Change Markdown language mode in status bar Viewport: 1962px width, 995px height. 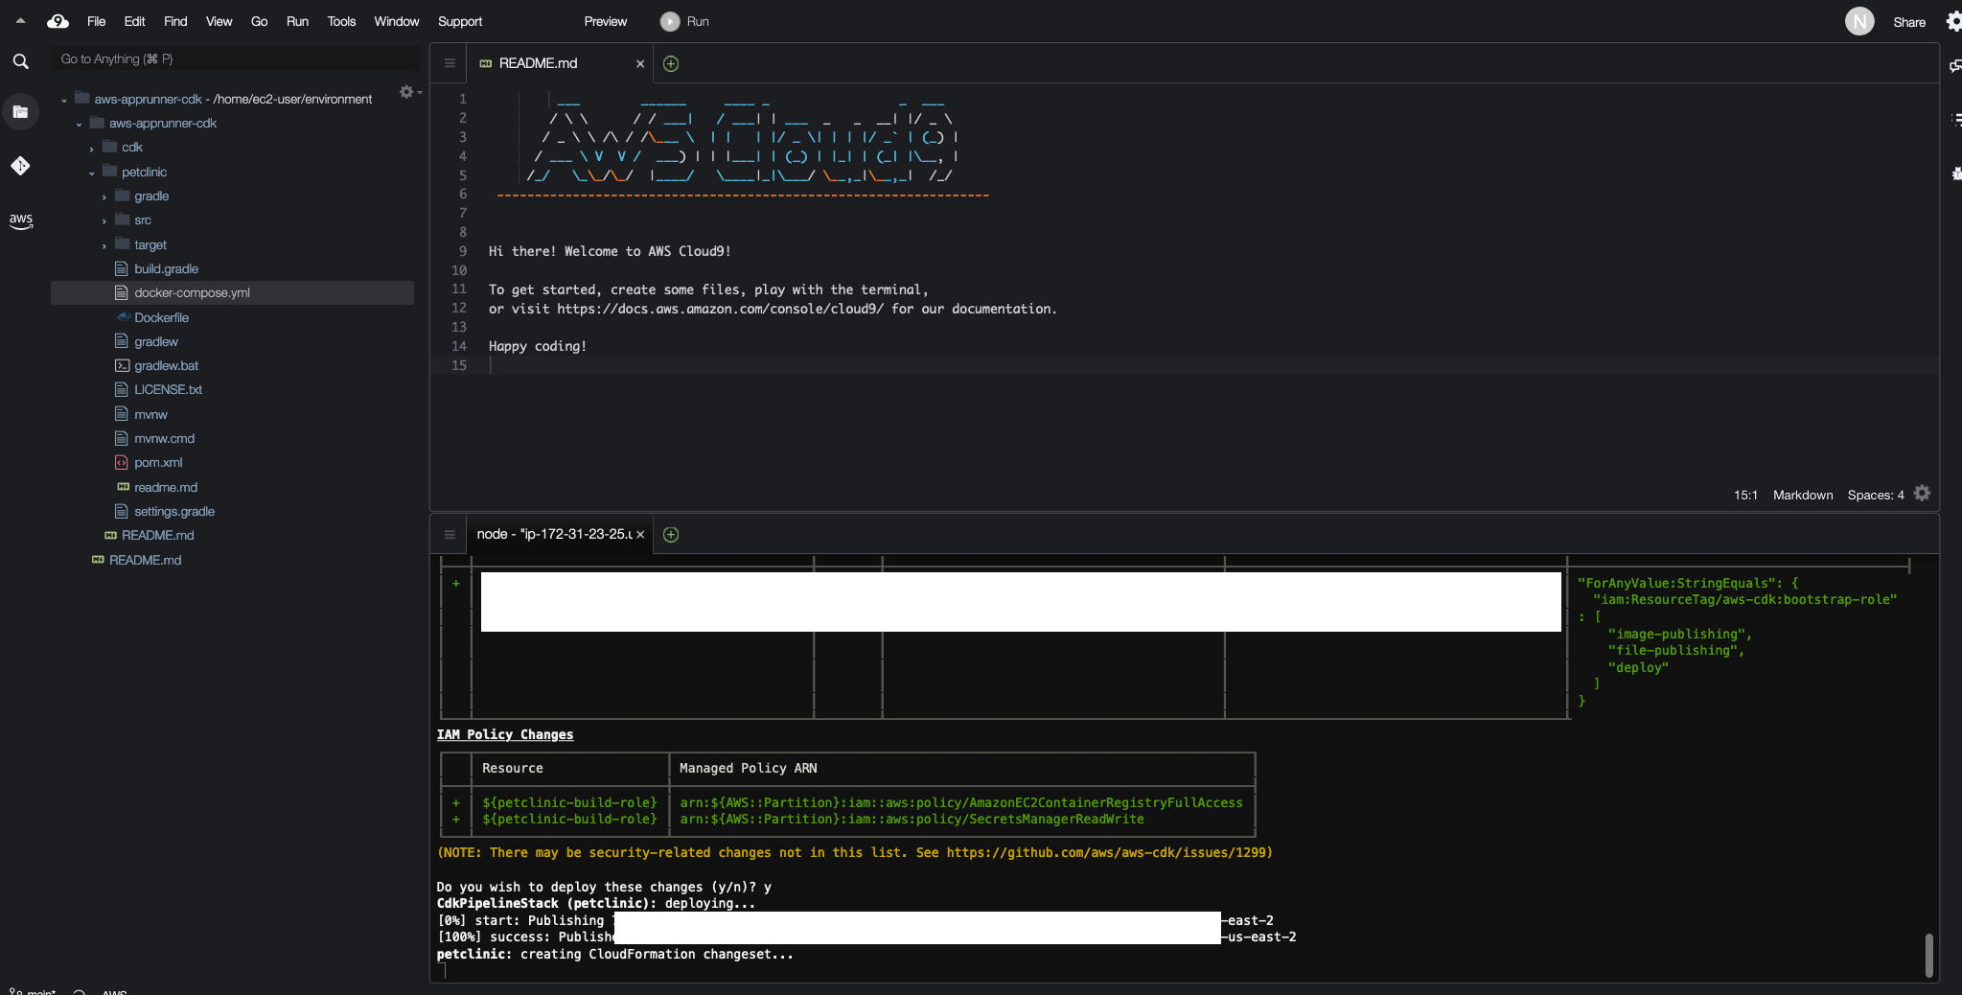[x=1803, y=495]
